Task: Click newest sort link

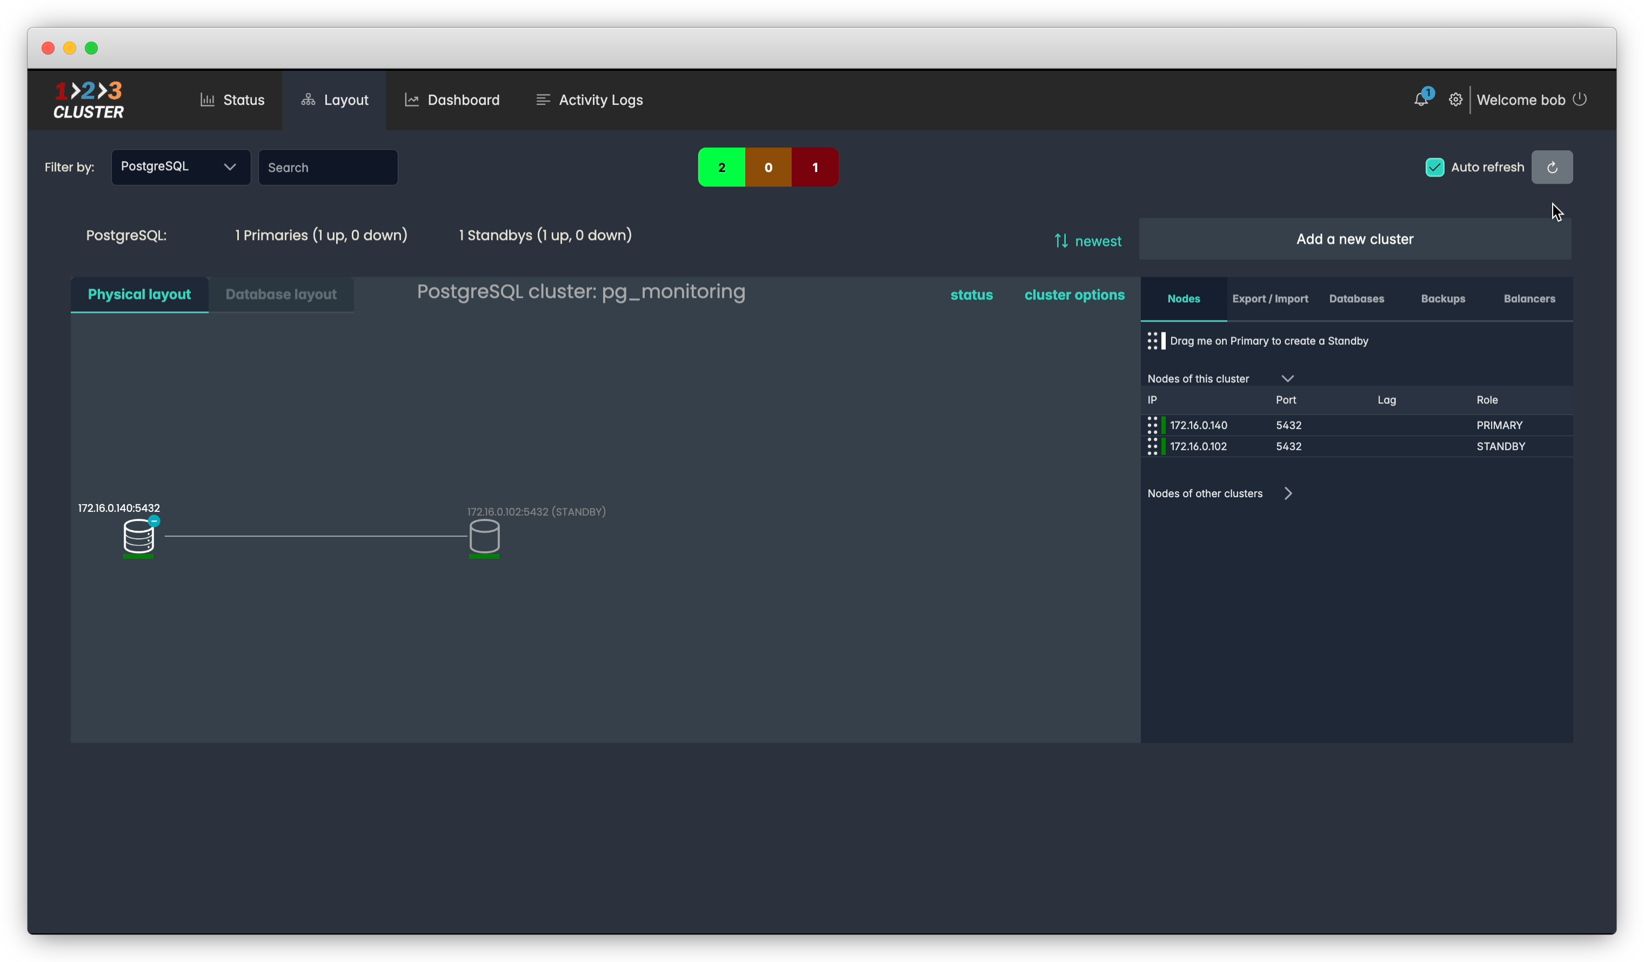Action: 1098,242
